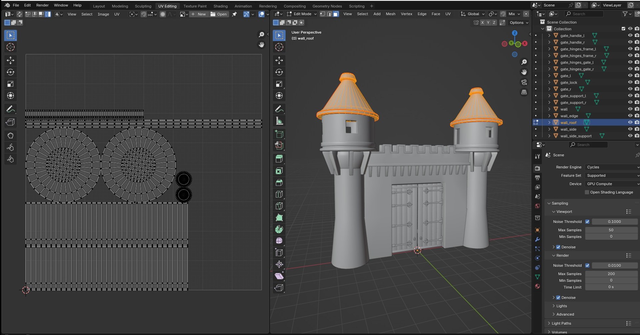The image size is (640, 335).
Task: Select the Move tool in UV editor
Action: point(11,60)
